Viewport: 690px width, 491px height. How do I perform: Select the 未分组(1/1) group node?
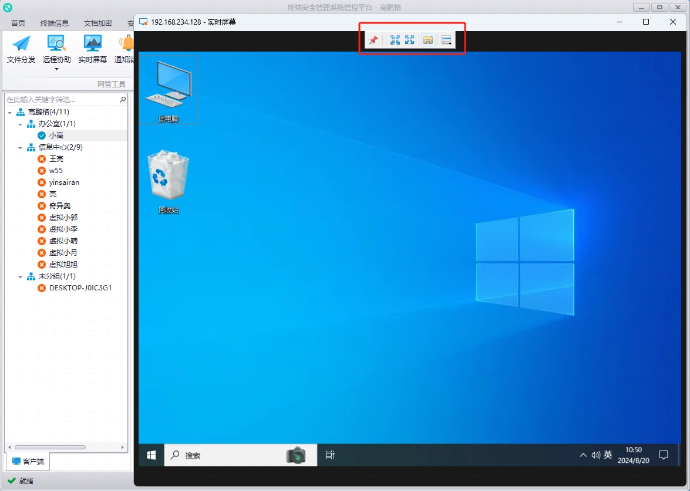coord(57,276)
